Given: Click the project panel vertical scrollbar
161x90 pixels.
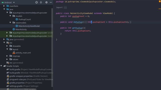Looking at the screenshot, I should (x=52, y=47).
